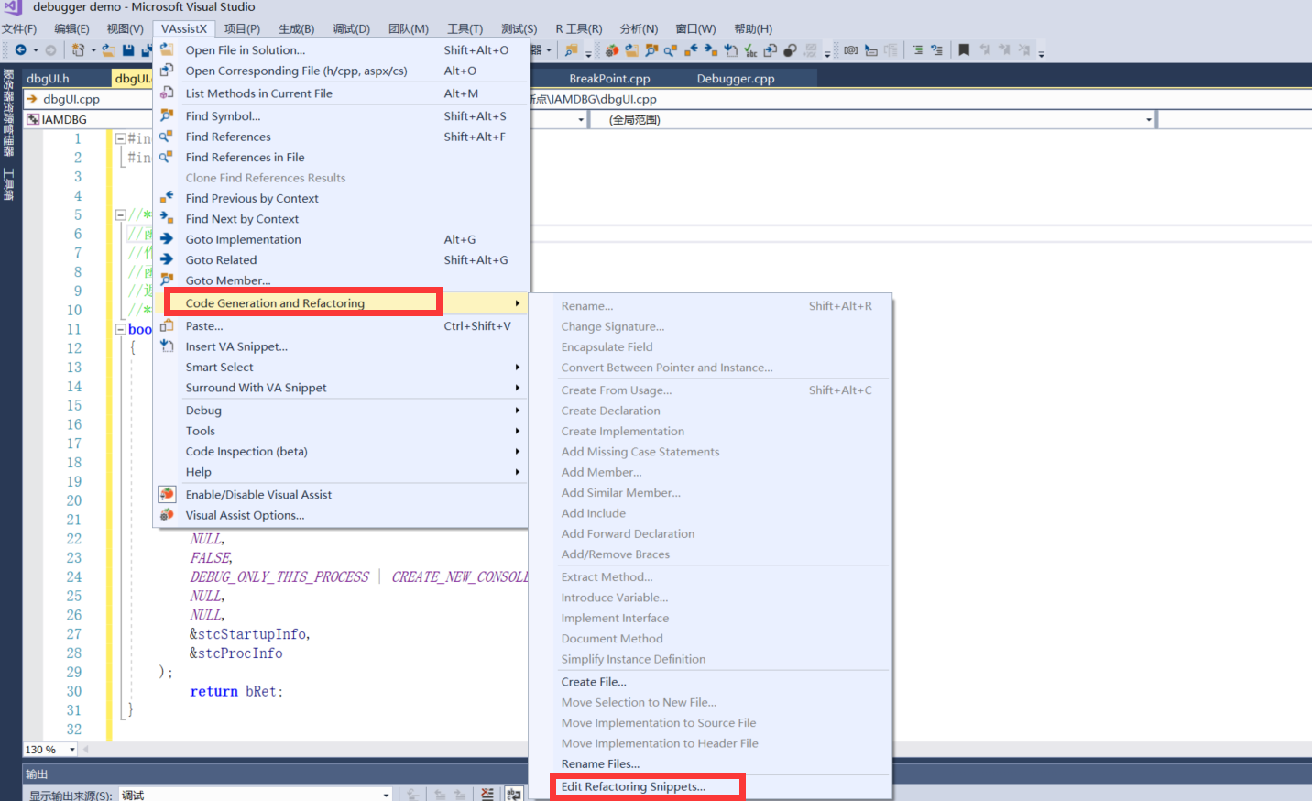Choose Insert VA Snippet... menu entry
The width and height of the screenshot is (1312, 801).
coord(341,346)
